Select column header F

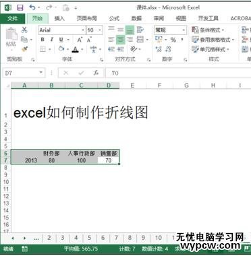[x=159, y=86]
